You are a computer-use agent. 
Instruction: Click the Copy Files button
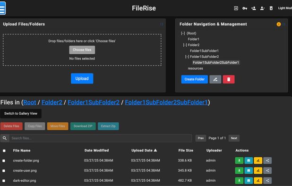click(35, 126)
